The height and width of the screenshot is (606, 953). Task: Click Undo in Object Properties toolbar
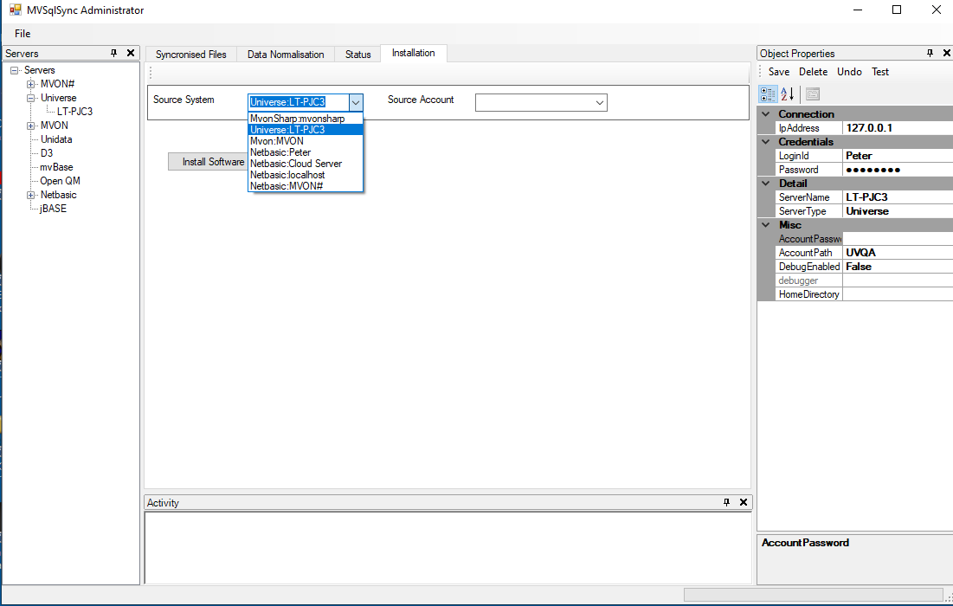click(x=849, y=72)
